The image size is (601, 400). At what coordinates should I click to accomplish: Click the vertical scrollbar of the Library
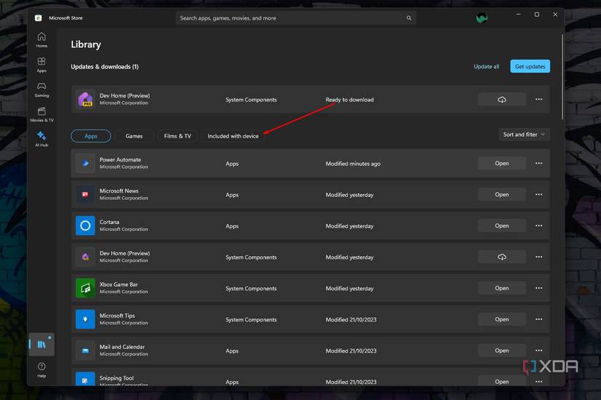coord(562,76)
